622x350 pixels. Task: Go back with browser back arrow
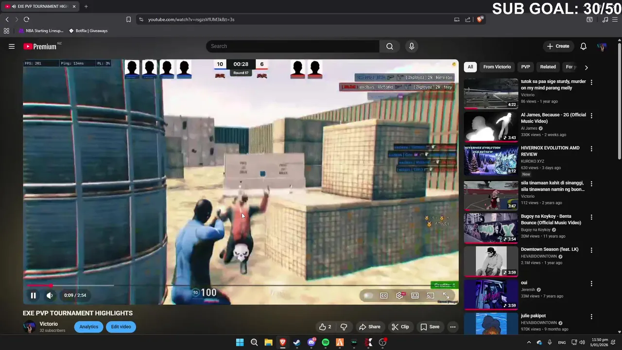pyautogui.click(x=7, y=19)
